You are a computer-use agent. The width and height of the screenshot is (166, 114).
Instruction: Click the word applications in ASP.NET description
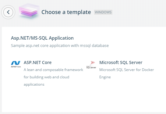click(x=34, y=84)
